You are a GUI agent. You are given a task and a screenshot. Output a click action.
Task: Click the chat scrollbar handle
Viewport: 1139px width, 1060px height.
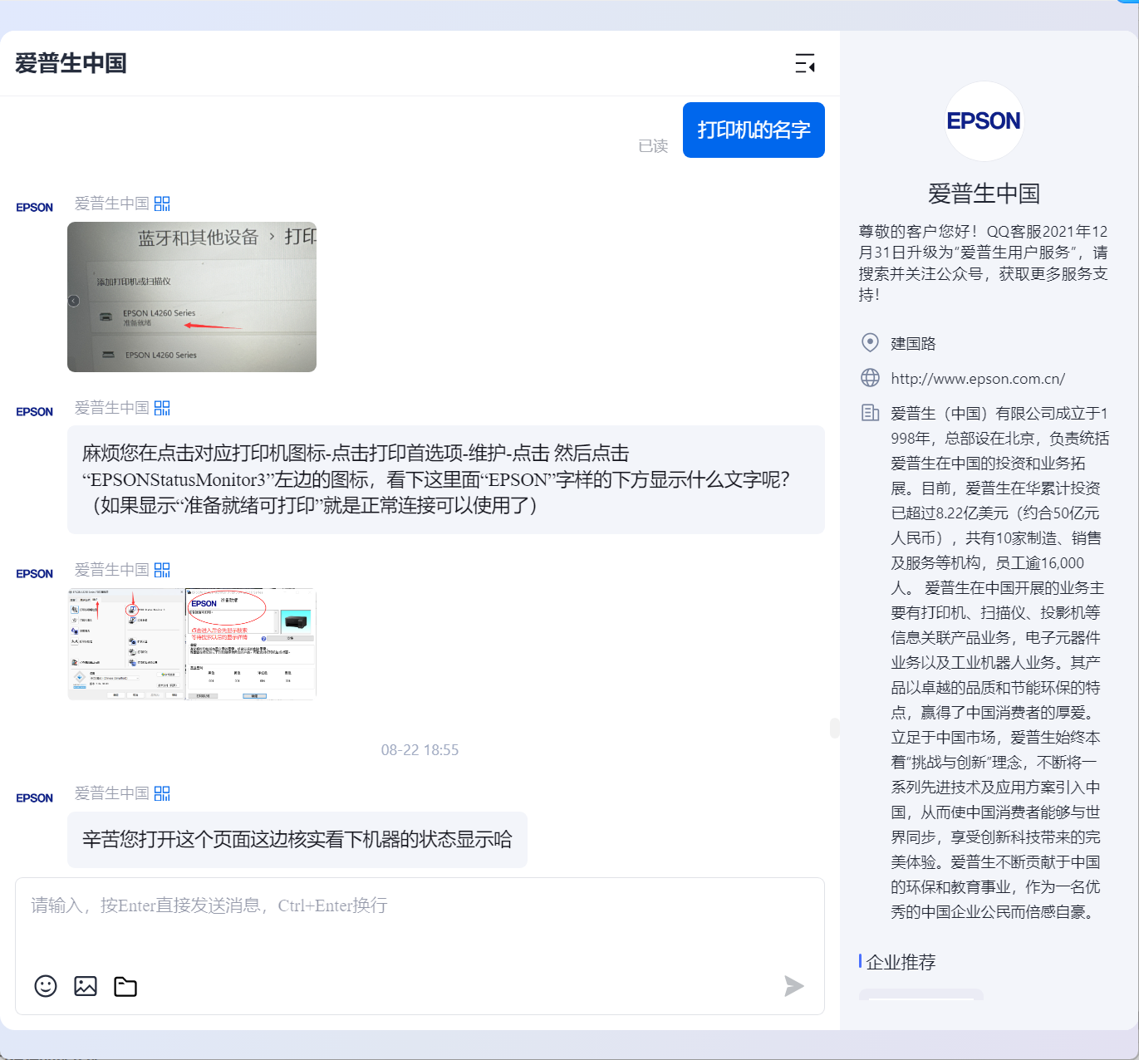click(x=835, y=728)
